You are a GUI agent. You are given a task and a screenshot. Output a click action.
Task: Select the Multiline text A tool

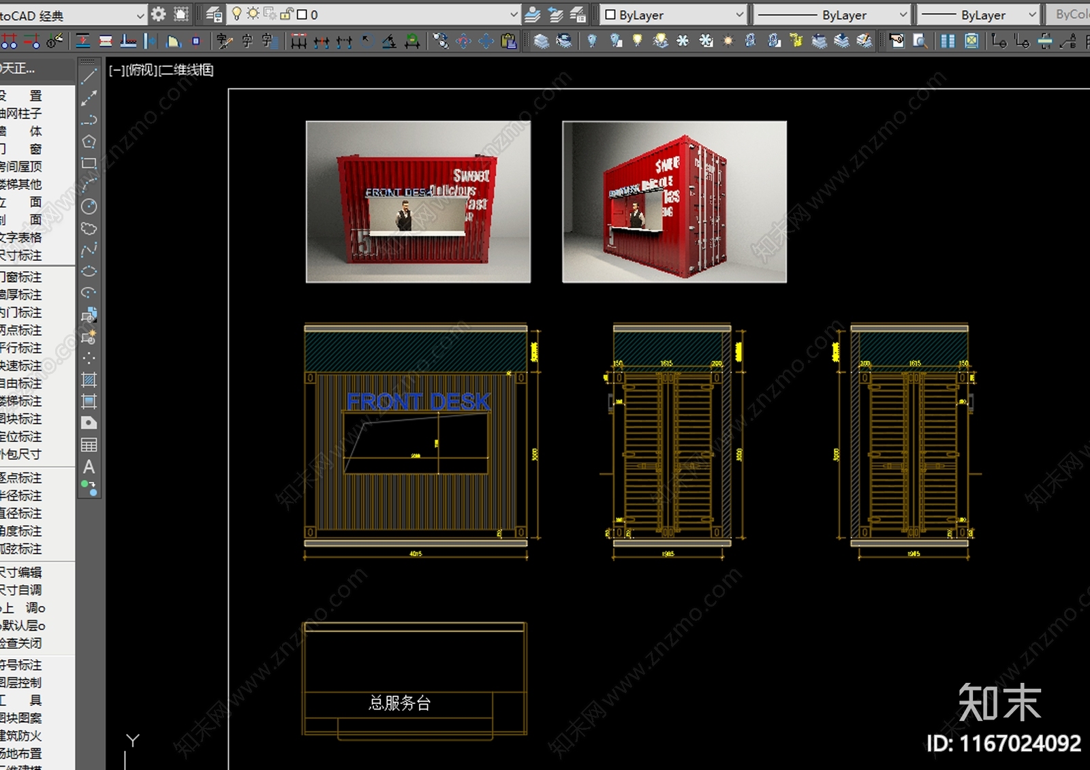click(x=89, y=466)
